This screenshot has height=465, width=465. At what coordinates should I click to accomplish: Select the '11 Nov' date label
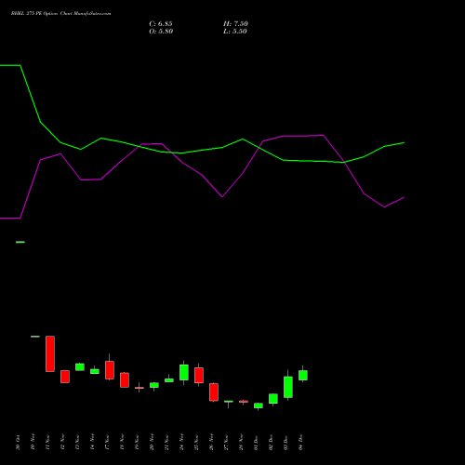47,443
